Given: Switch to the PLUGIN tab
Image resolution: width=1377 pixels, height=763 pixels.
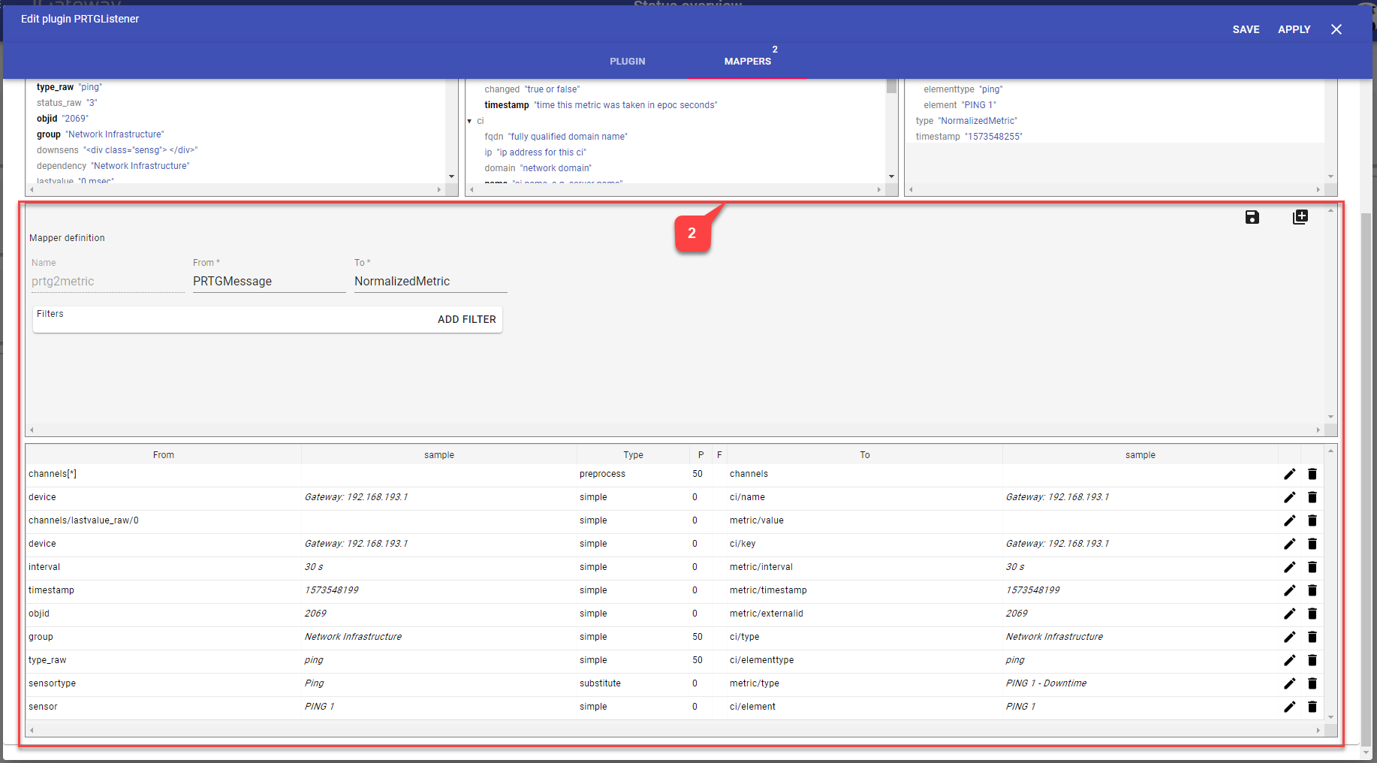Looking at the screenshot, I should (x=627, y=62).
